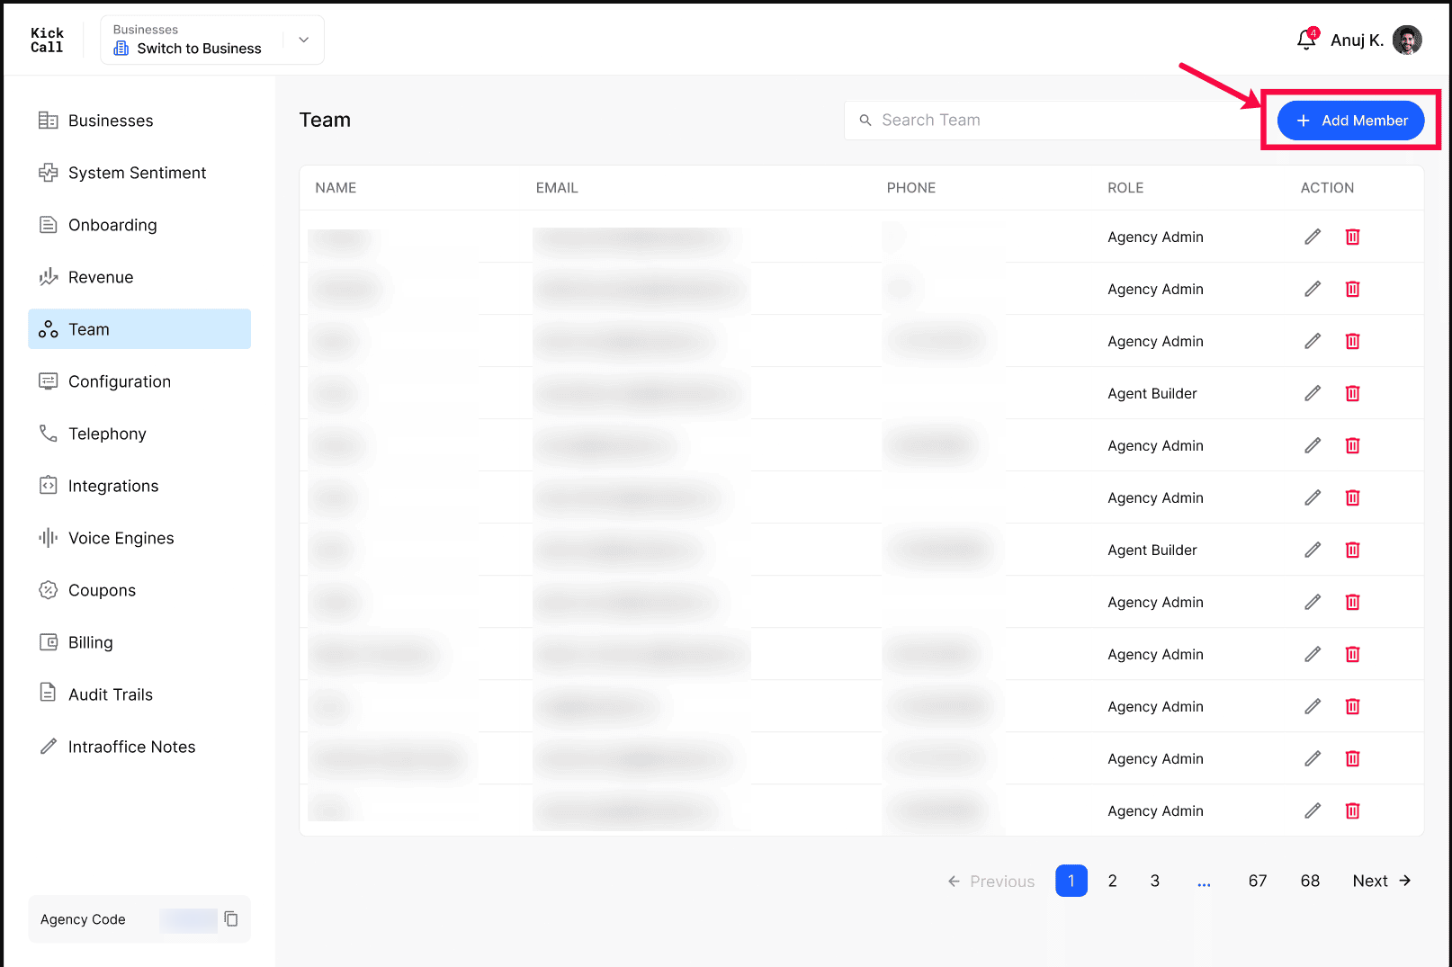Edit the second Agent Builder member
This screenshot has width=1452, height=967.
[1313, 550]
